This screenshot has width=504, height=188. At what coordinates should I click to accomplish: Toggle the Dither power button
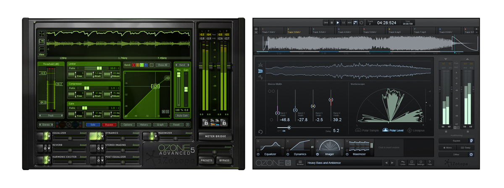471,154
